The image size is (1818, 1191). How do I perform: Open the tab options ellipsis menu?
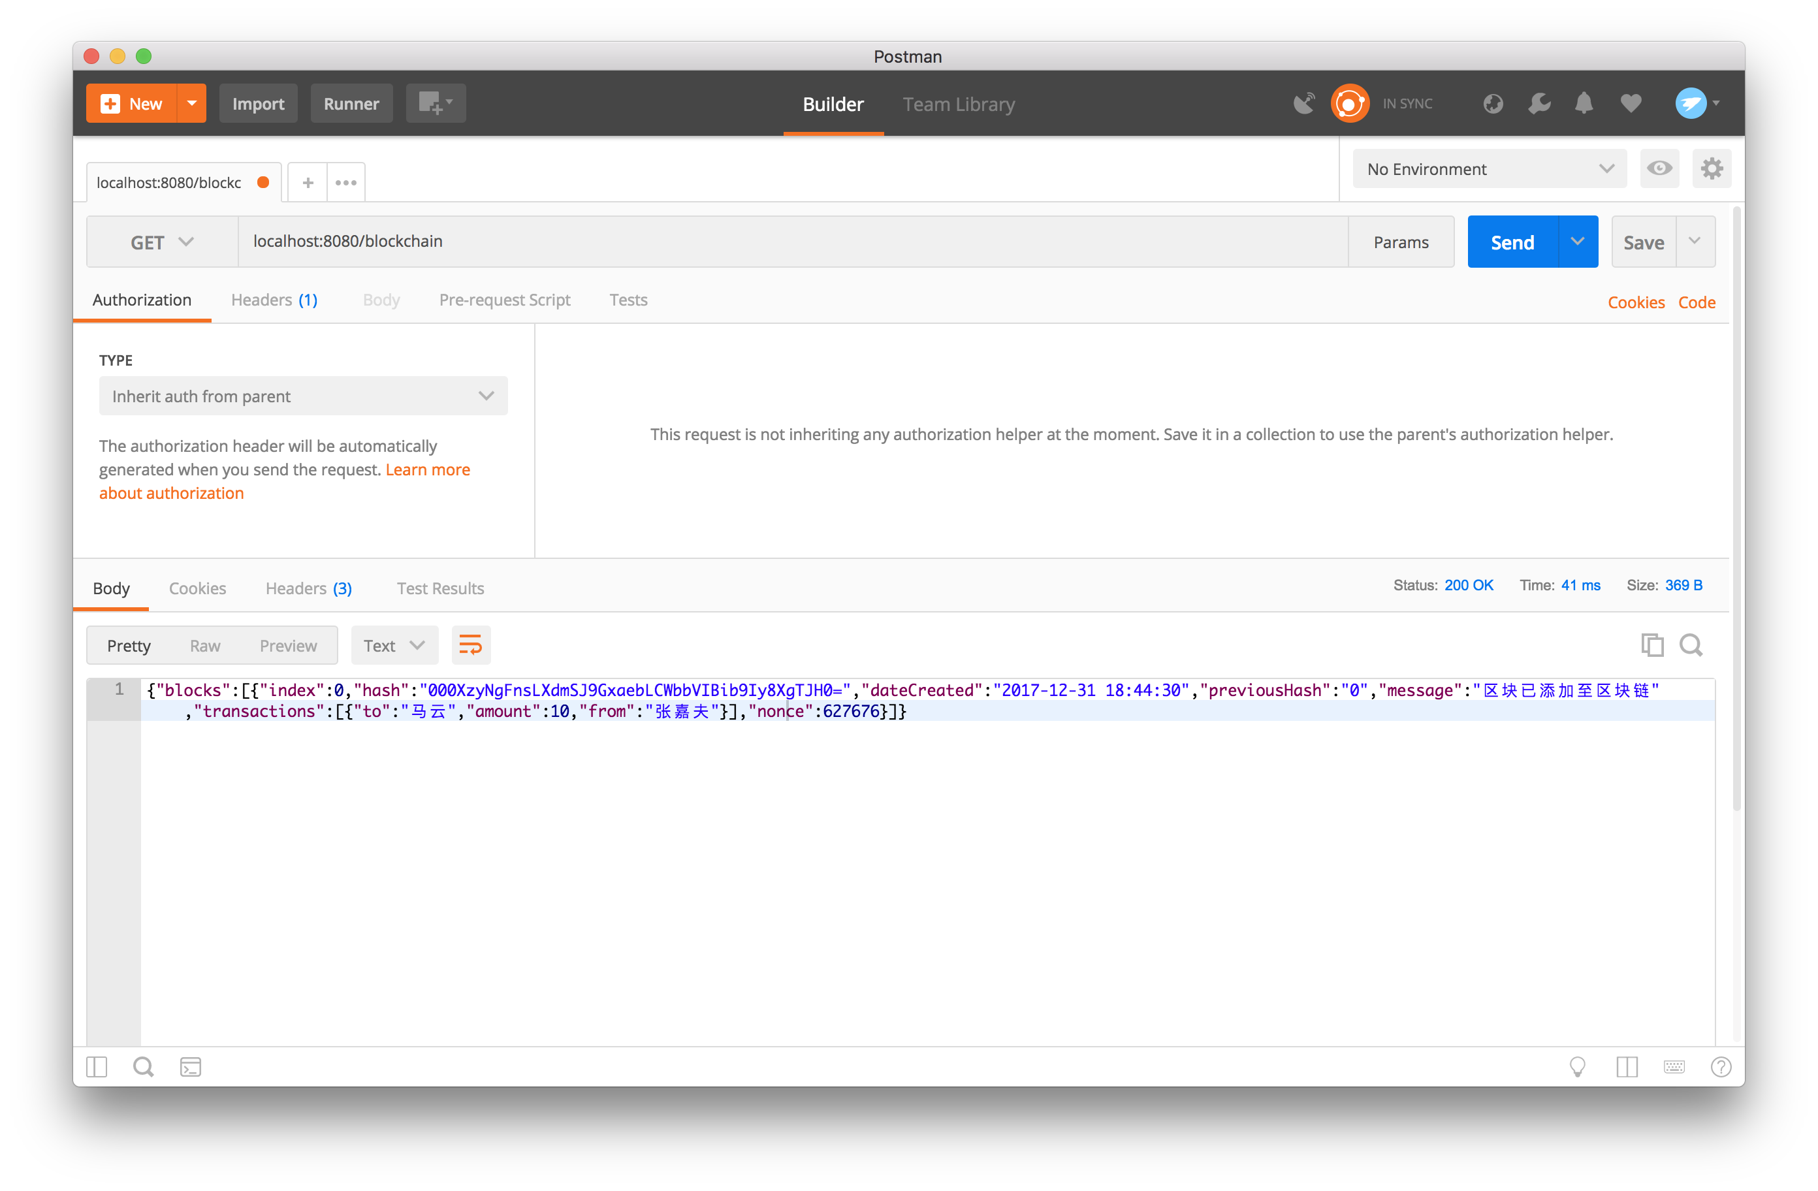point(346,183)
